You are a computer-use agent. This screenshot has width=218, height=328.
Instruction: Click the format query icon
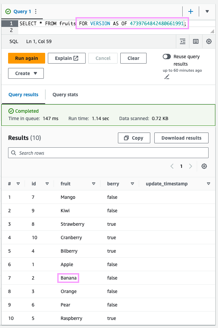[183, 41]
